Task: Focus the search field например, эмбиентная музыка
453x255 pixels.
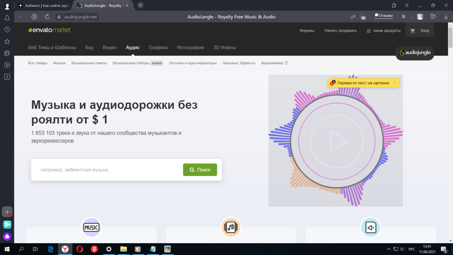Action: [x=108, y=170]
